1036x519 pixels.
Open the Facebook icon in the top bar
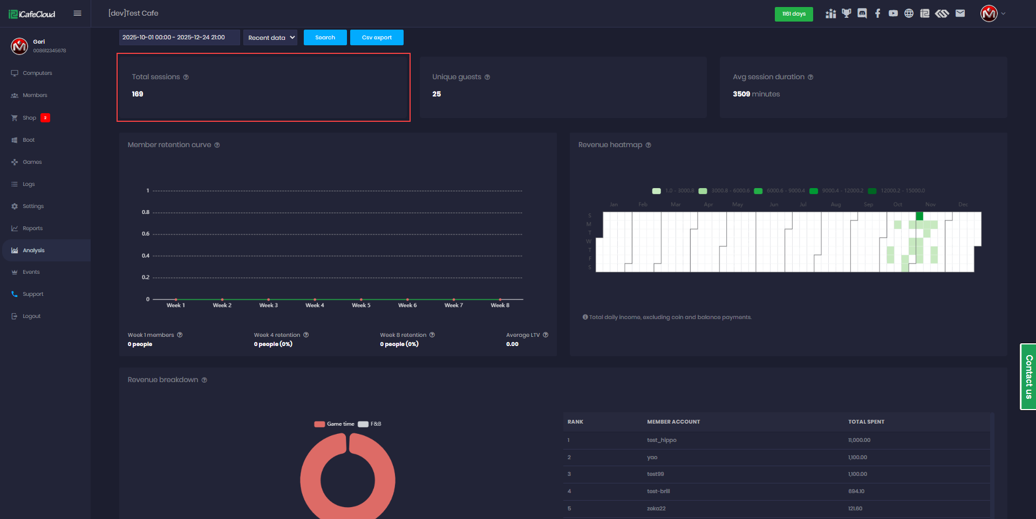point(877,13)
